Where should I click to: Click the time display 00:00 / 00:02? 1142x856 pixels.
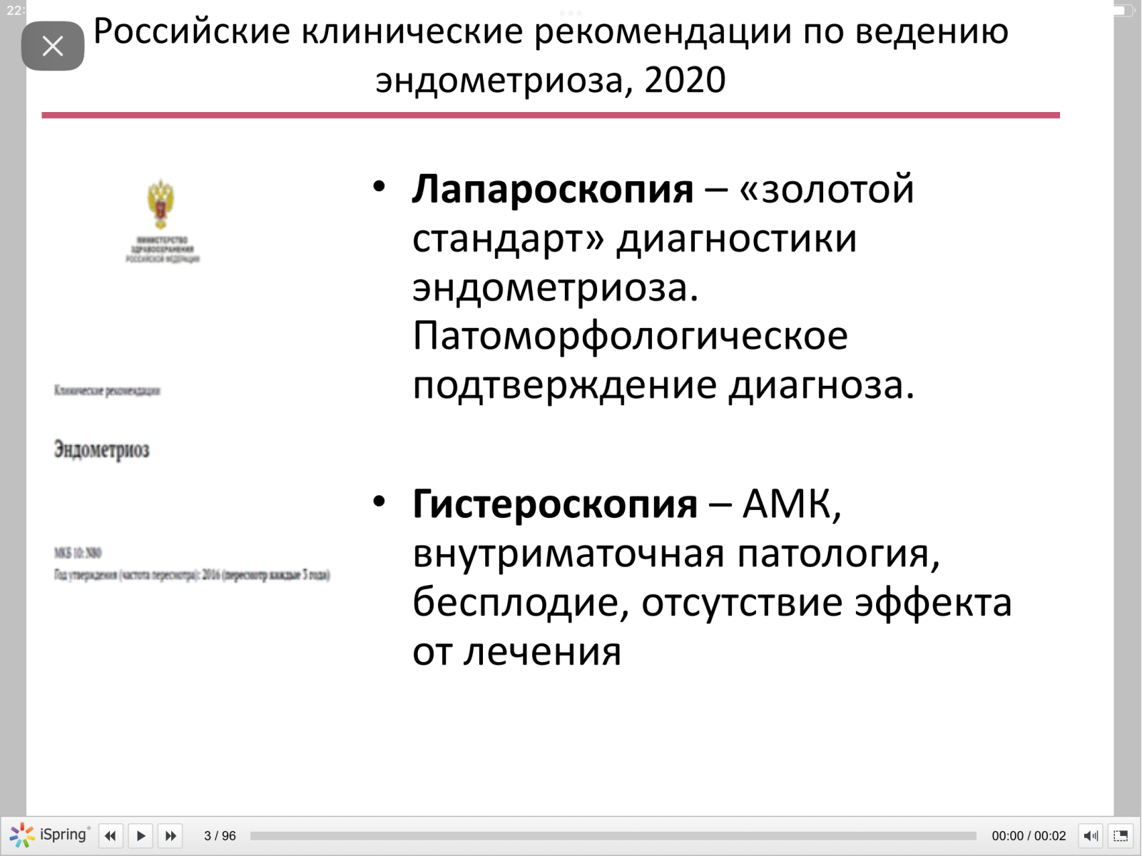point(1029,836)
